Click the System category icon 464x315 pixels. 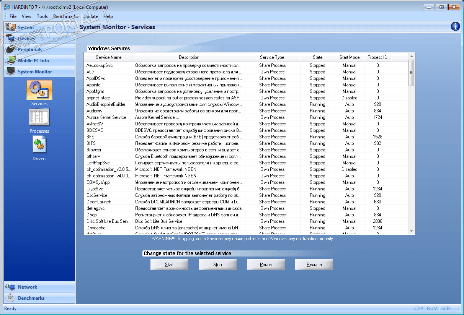click(x=11, y=27)
